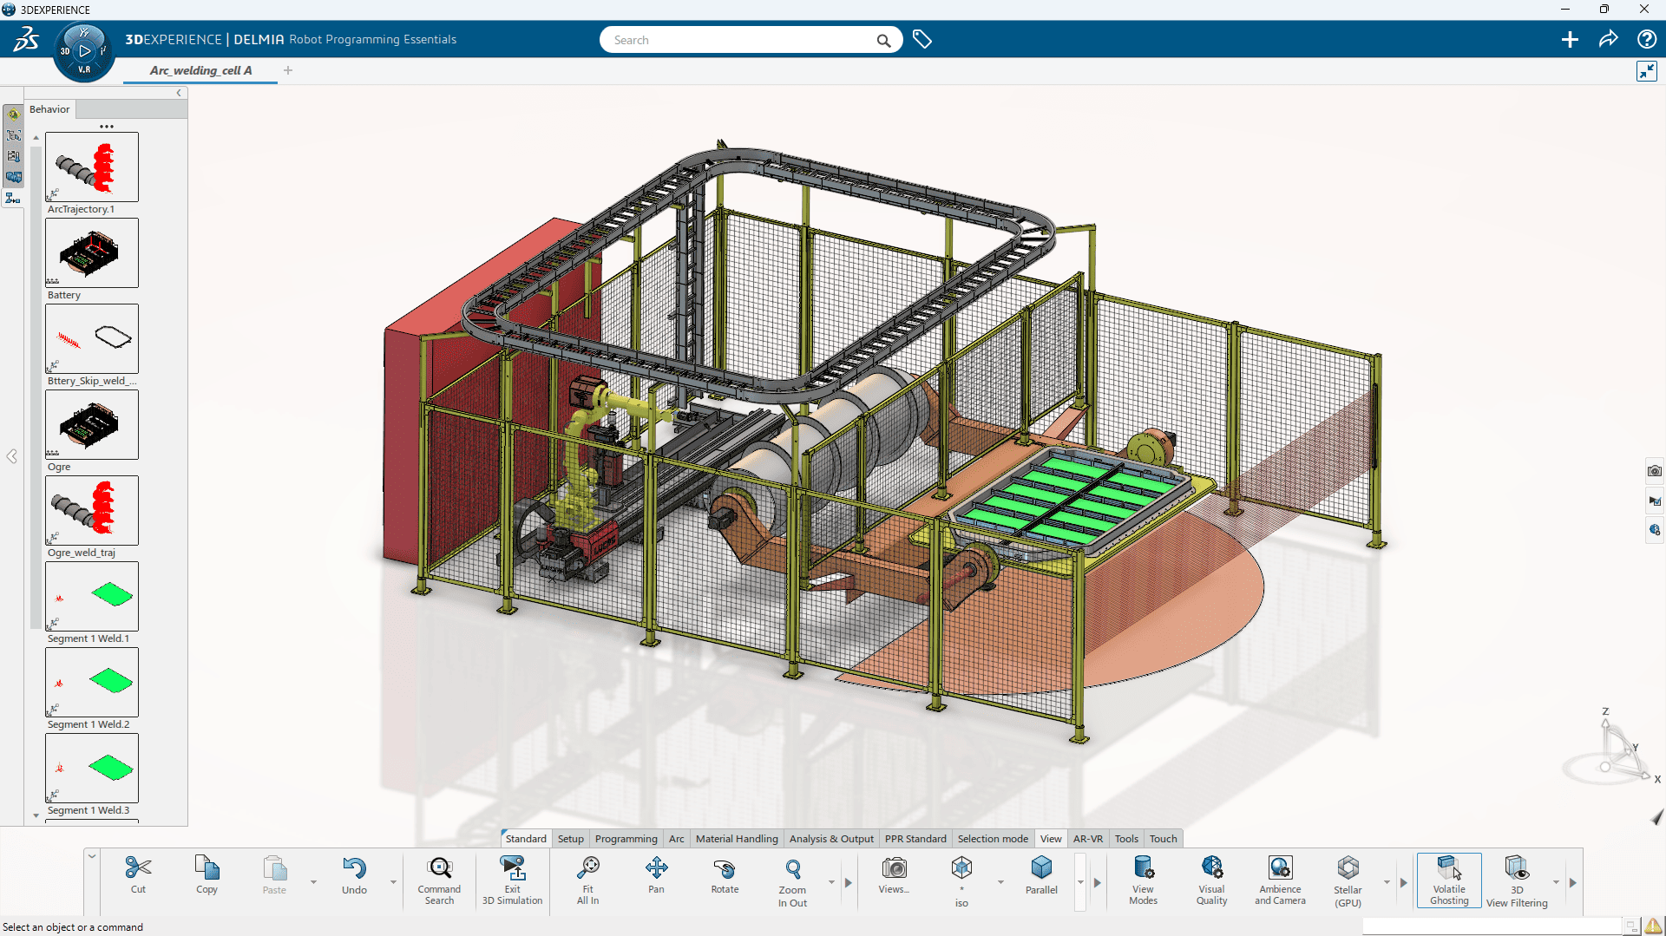
Task: Open the Analysis & Output tab
Action: 831,839
